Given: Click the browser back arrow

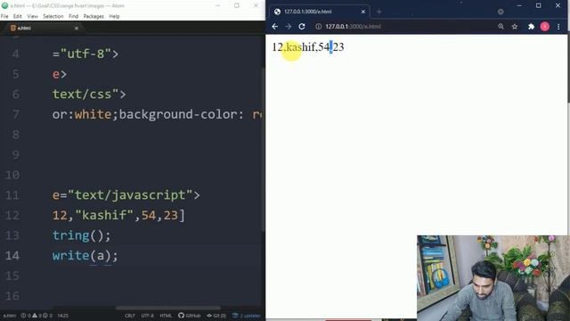Looking at the screenshot, I should point(275,27).
